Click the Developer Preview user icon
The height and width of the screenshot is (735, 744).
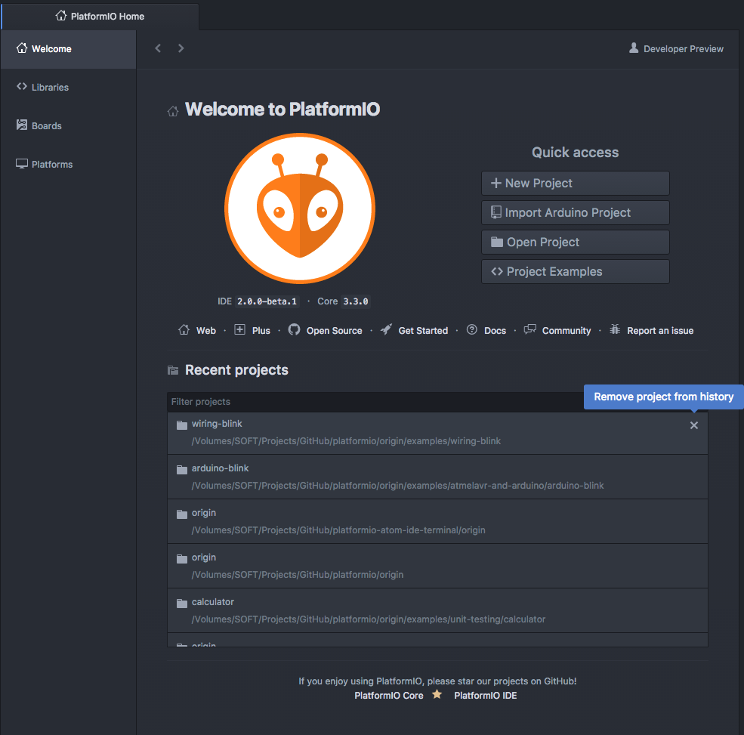tap(634, 48)
